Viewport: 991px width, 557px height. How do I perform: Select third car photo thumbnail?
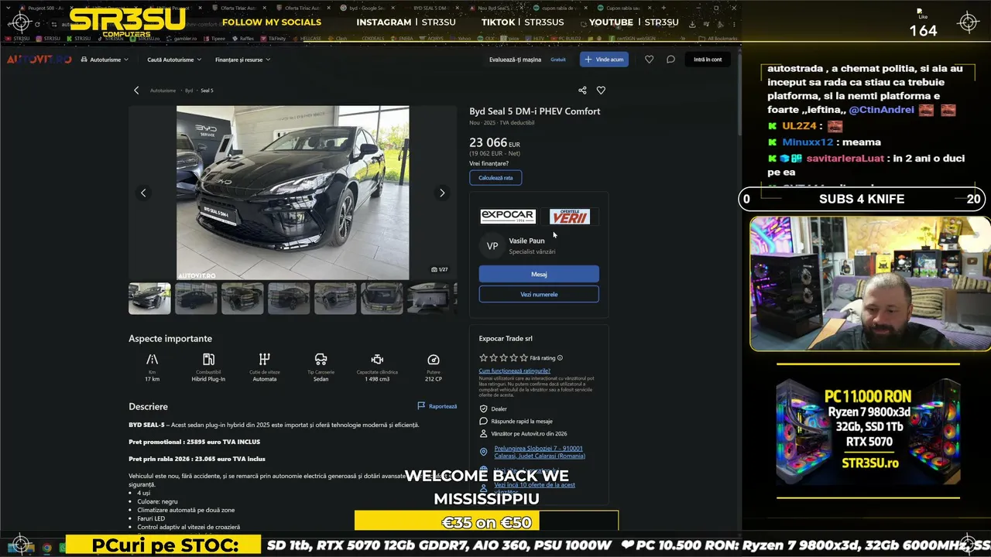click(x=242, y=299)
